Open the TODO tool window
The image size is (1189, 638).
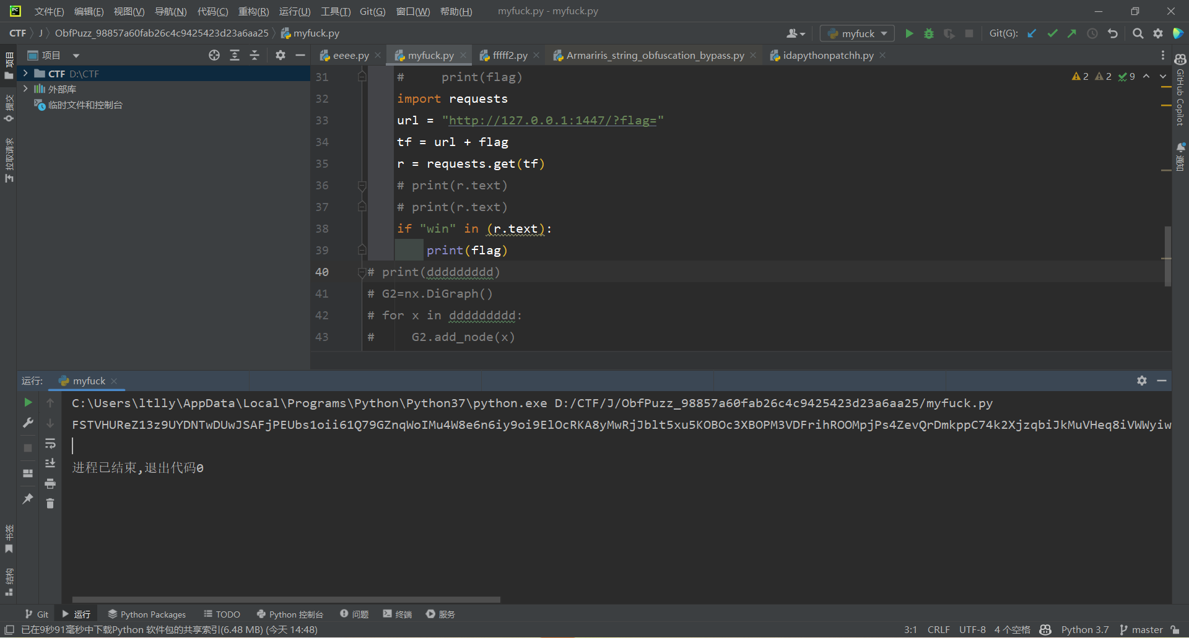222,614
